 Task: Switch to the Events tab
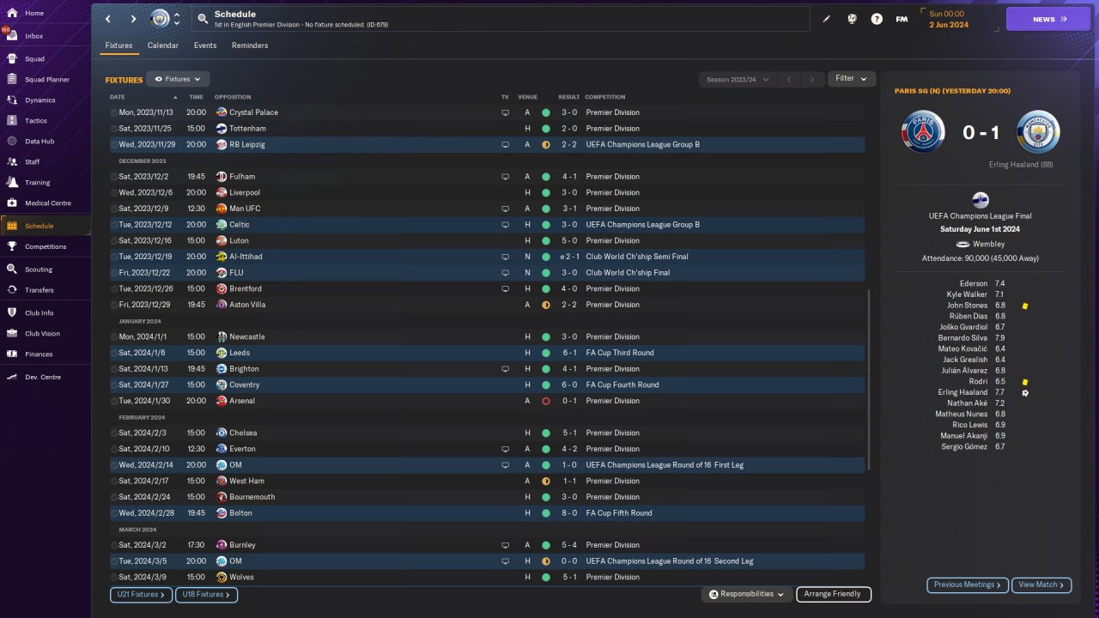[x=205, y=45]
